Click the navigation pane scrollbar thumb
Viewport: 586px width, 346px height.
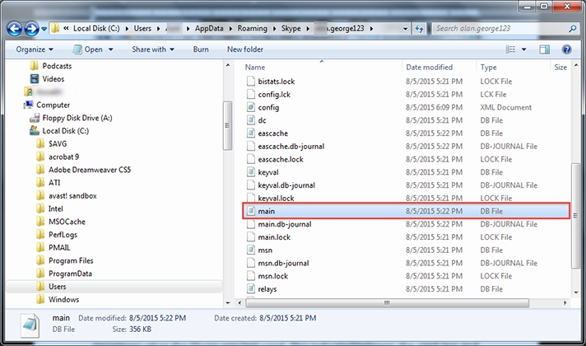click(227, 126)
